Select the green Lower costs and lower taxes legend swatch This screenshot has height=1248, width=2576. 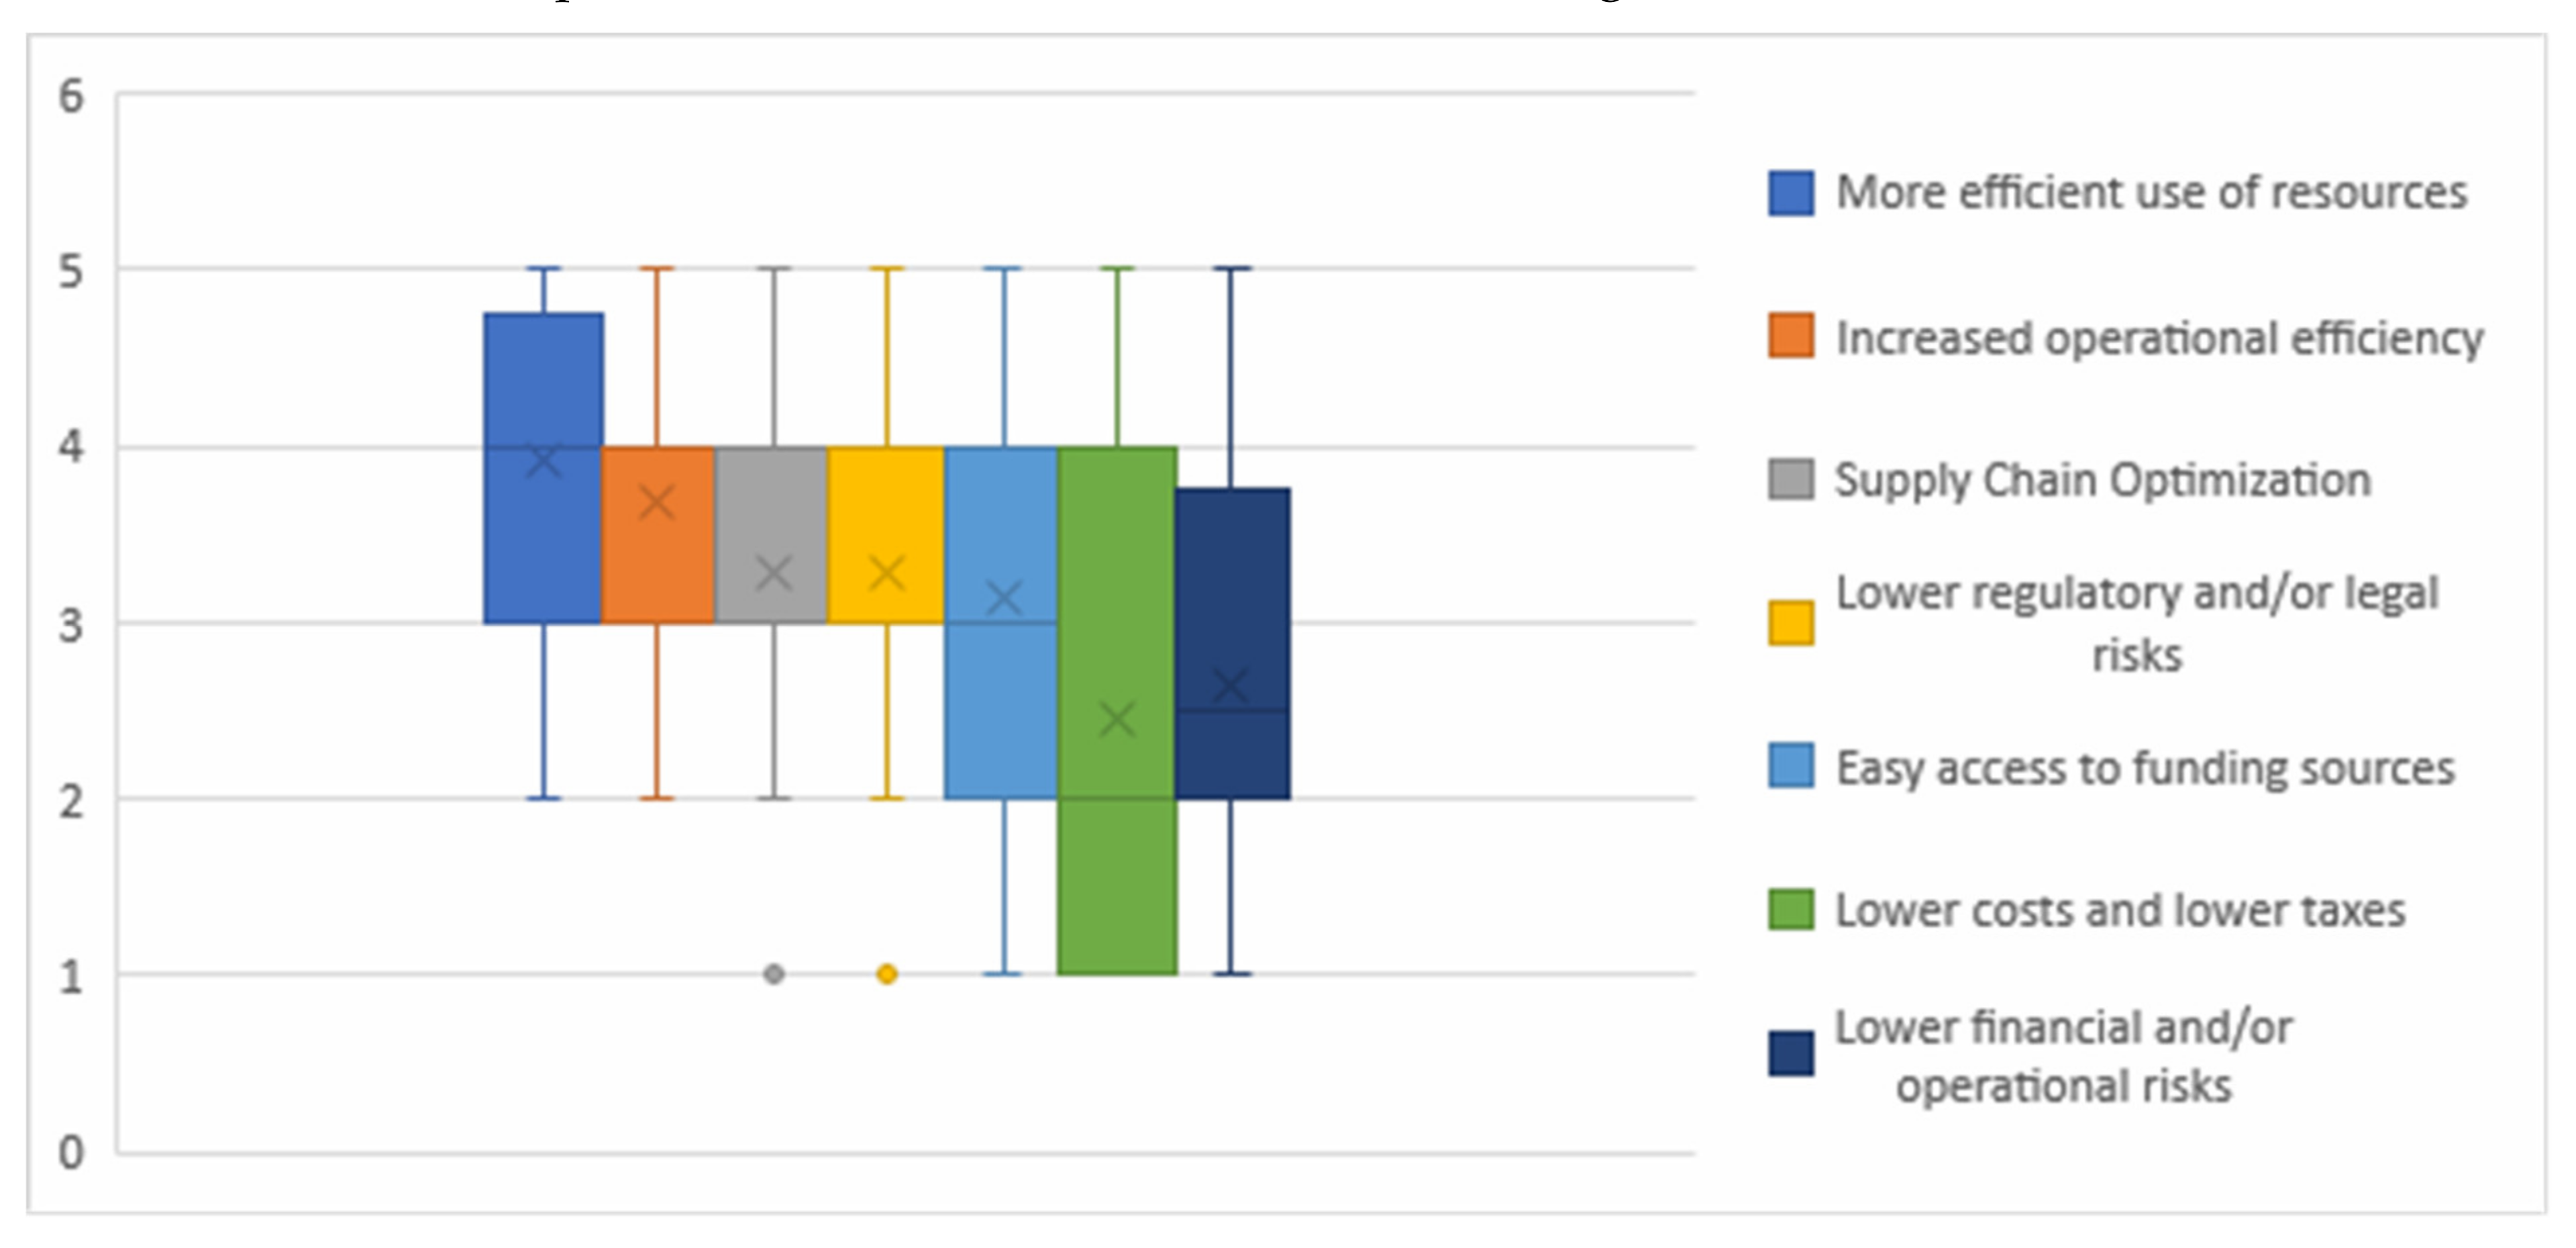pyautogui.click(x=1790, y=910)
